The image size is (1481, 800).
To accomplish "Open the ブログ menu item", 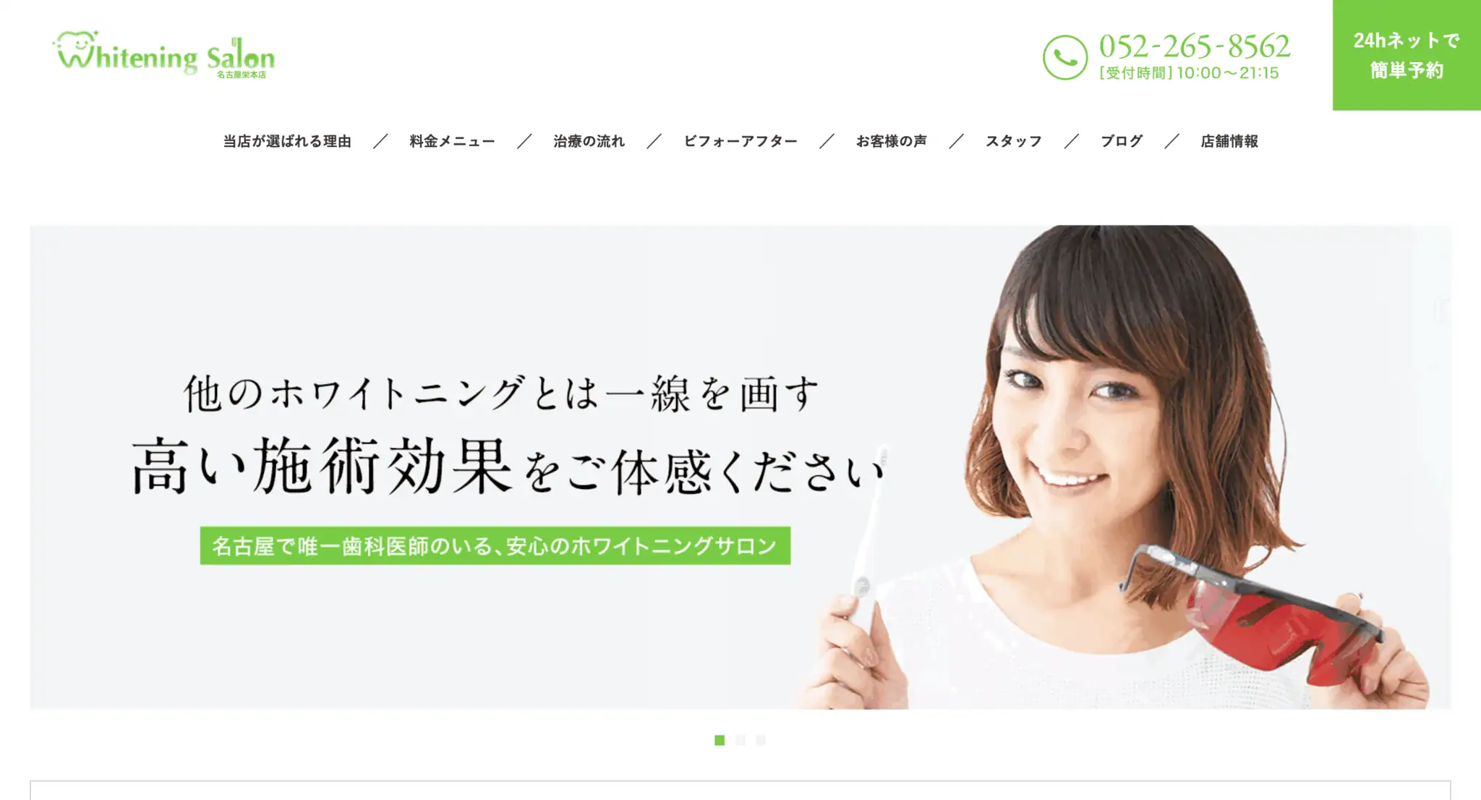I will click(x=1122, y=141).
